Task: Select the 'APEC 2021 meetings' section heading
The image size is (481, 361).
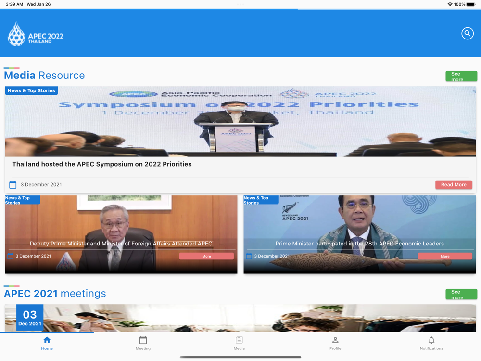Action: 55,294
